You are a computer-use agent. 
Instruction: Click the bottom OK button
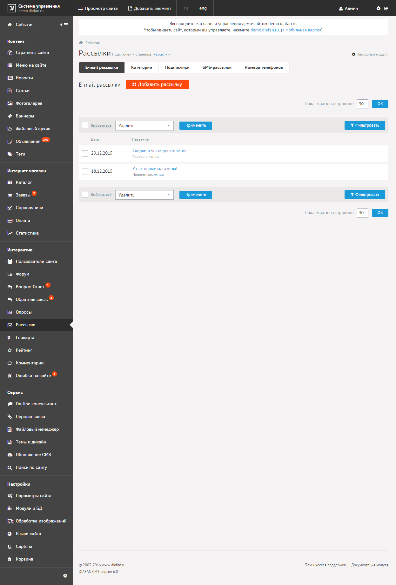pos(380,213)
